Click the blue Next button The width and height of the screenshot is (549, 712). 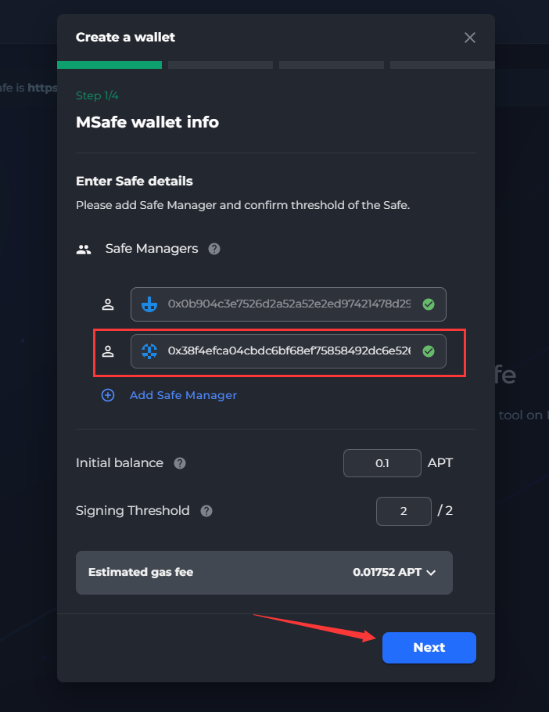click(x=429, y=648)
